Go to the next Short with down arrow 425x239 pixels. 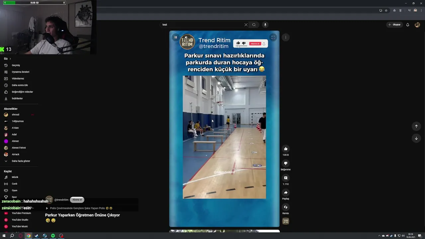[x=416, y=138]
